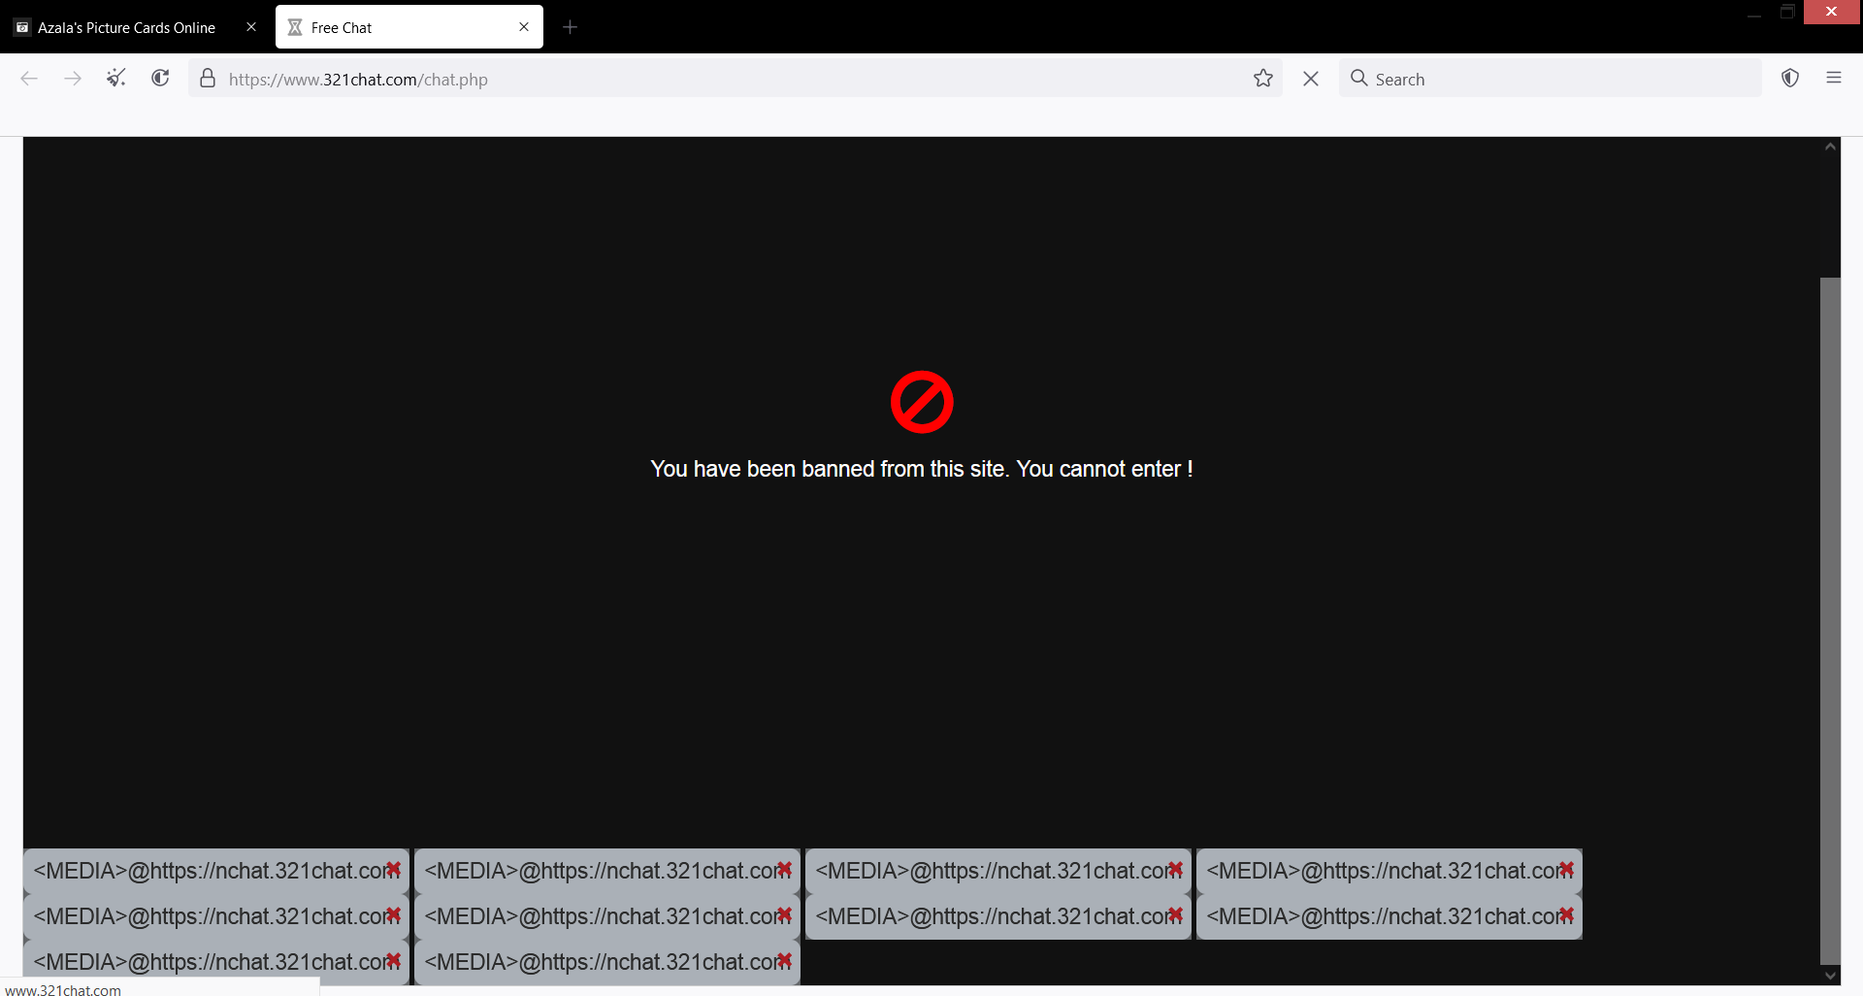Remove third MEDIA chip in top row

click(x=1175, y=870)
